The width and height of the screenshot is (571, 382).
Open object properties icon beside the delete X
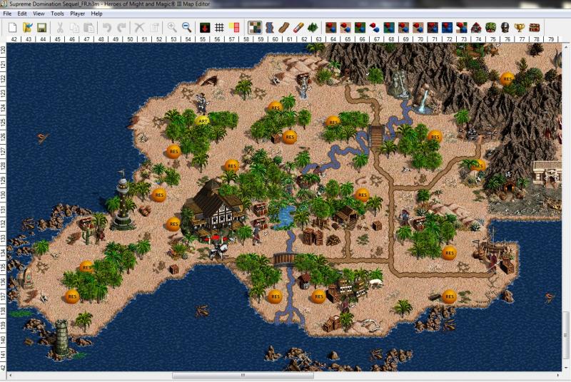(x=154, y=28)
